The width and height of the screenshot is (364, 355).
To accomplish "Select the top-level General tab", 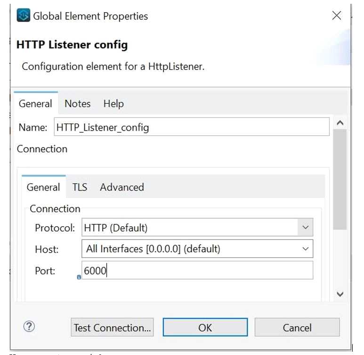I will pos(35,104).
